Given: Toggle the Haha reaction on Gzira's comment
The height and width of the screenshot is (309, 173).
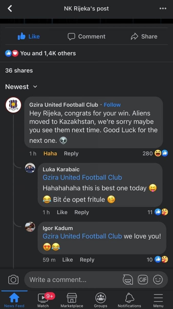Looking at the screenshot, I should [x=50, y=153].
